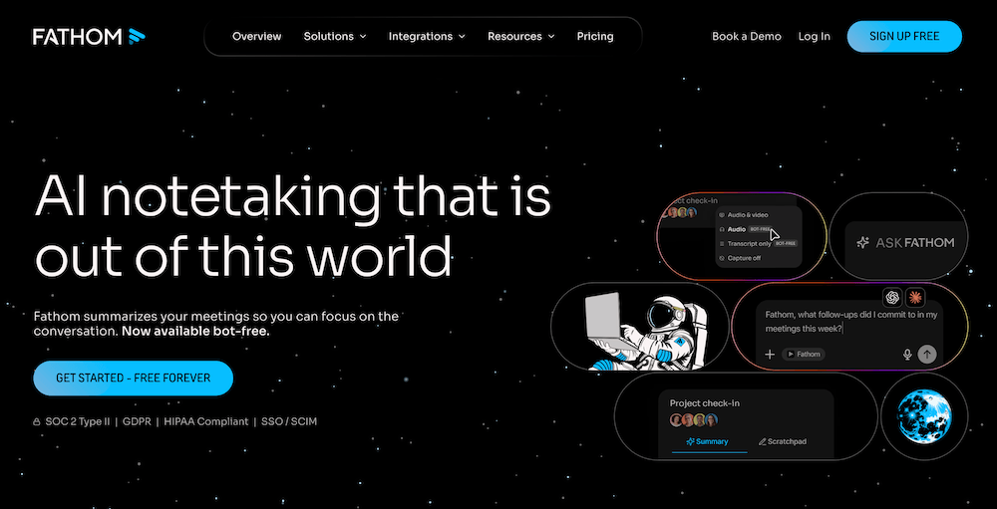The image size is (997, 509).
Task: Click GET STARTED - FREE FOREVER button
Action: (133, 379)
